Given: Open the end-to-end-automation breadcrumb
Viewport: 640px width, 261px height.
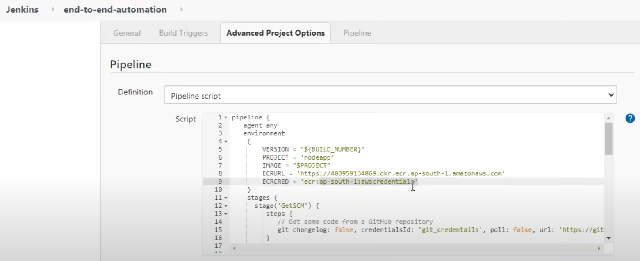Looking at the screenshot, I should coord(115,9).
